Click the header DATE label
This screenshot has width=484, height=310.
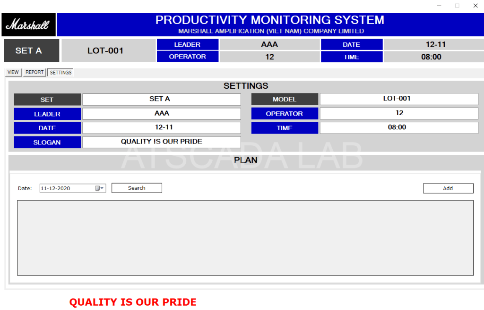(x=352, y=44)
